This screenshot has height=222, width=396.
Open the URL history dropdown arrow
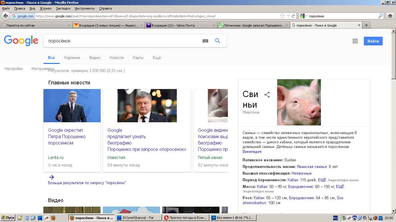(x=288, y=16)
